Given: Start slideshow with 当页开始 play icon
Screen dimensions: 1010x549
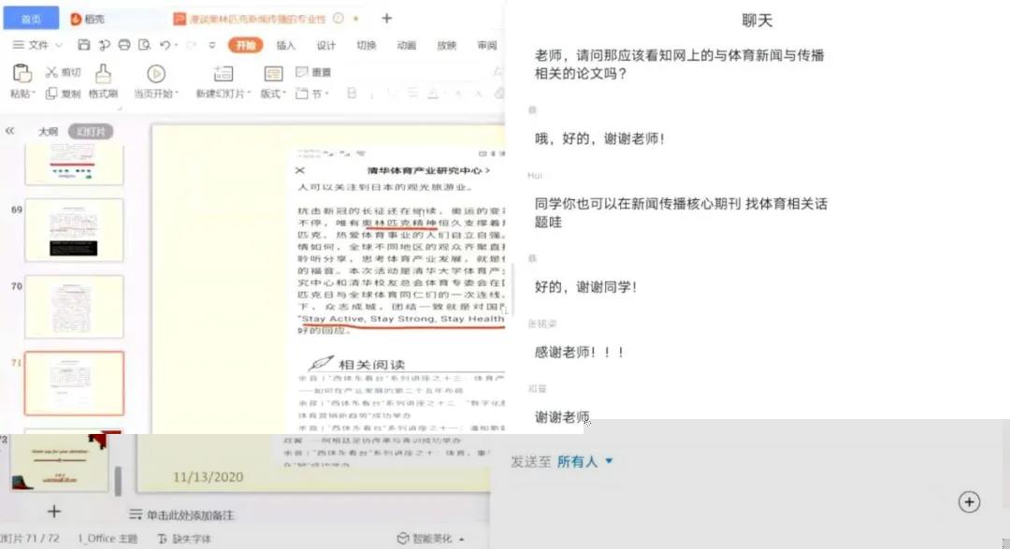Looking at the screenshot, I should click(x=156, y=74).
